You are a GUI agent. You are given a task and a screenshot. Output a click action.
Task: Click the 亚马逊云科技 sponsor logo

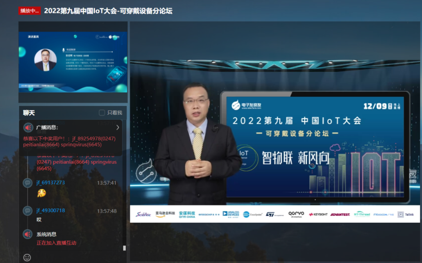[x=165, y=214]
